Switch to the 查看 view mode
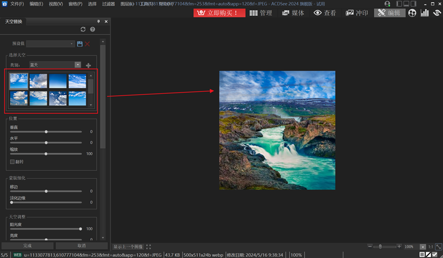 (325, 13)
